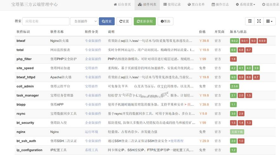Click the ￥39.8 price in btapp row
This screenshot has height=155, width=280.
point(204,104)
